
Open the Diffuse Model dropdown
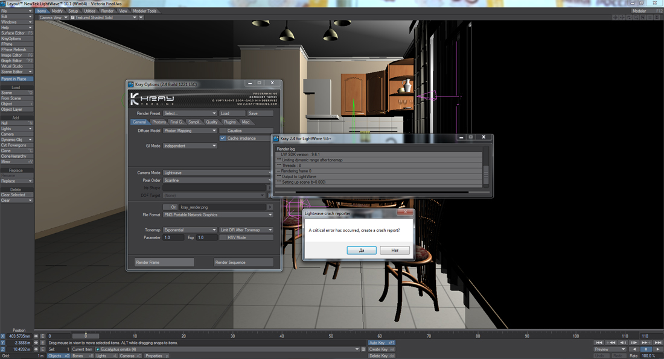(190, 131)
